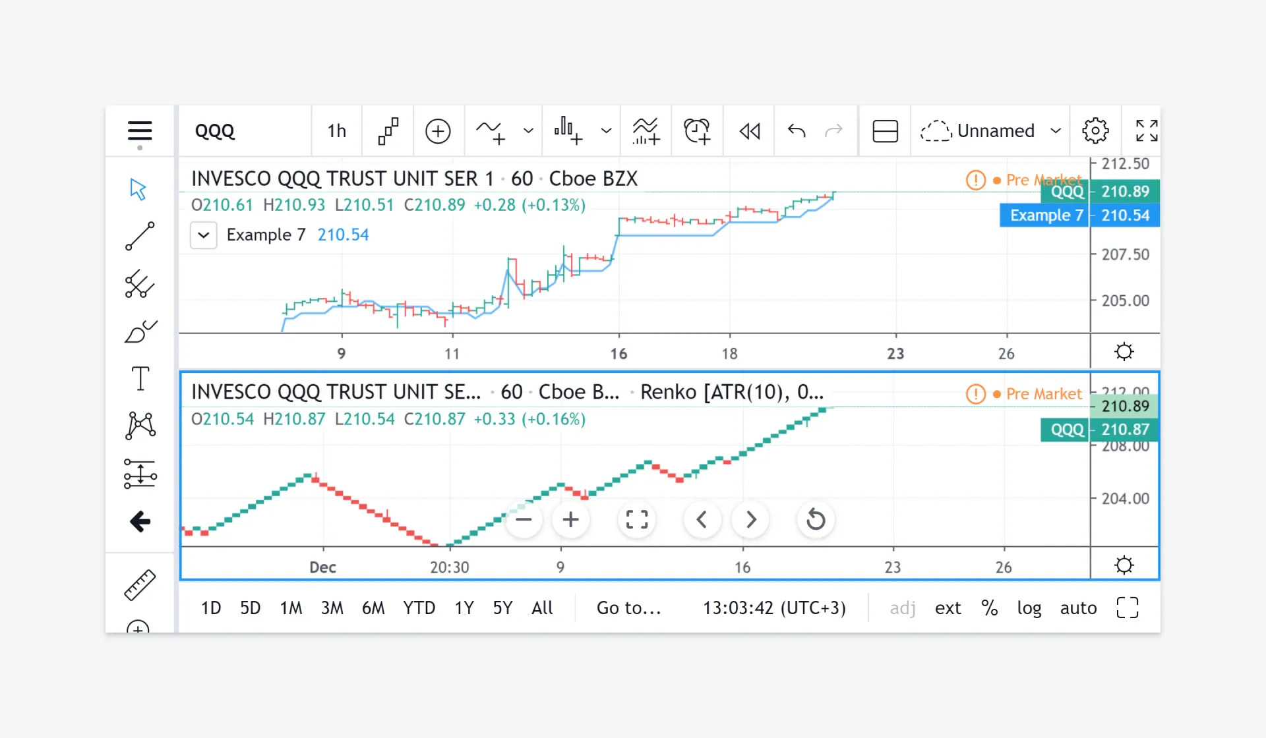Click the alert clock icon
Viewport: 1266px width, 738px height.
click(697, 131)
